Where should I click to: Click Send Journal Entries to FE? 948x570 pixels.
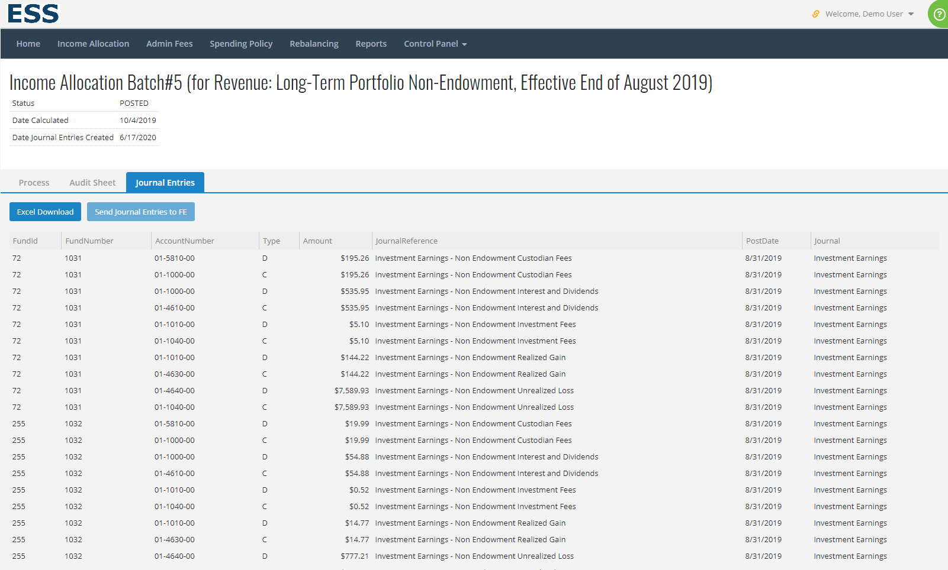click(x=140, y=211)
